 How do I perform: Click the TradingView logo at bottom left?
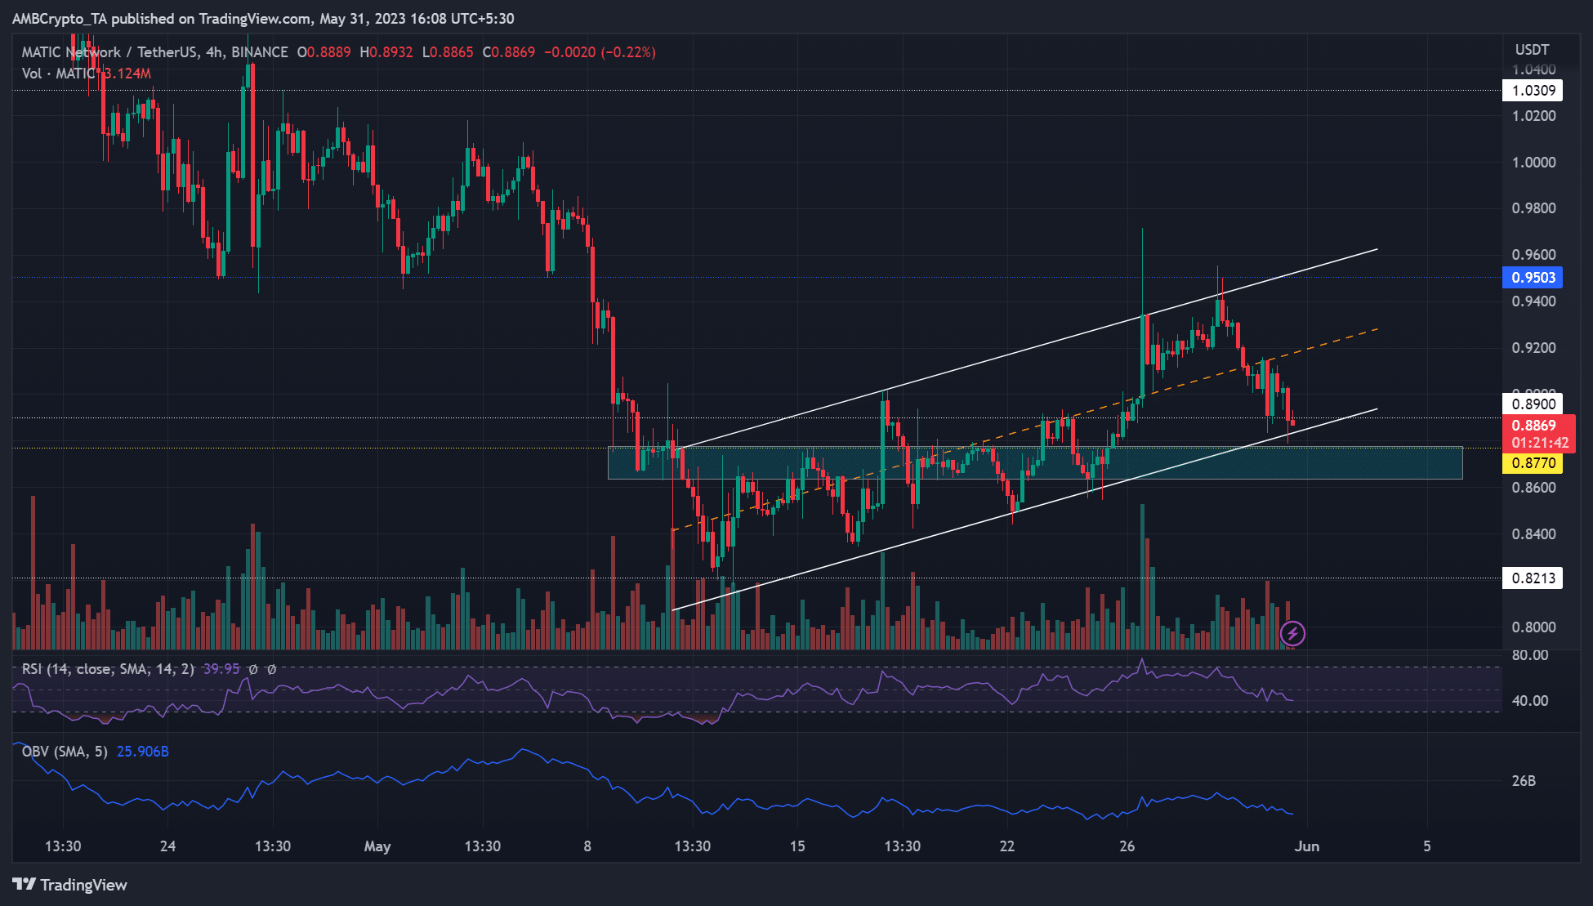tap(70, 885)
